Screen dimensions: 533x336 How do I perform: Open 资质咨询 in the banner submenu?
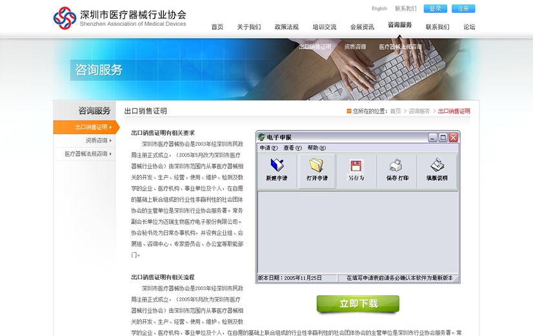pyautogui.click(x=355, y=47)
